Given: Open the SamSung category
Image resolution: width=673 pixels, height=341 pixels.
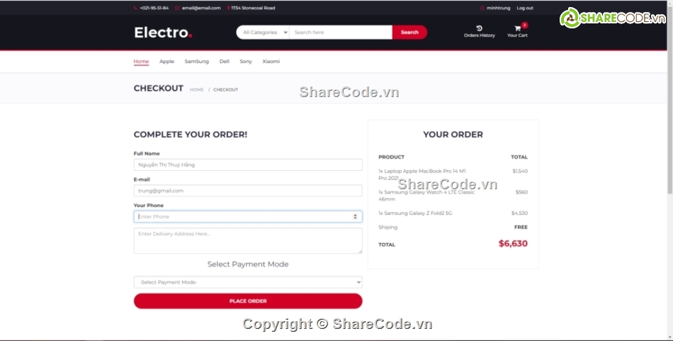Looking at the screenshot, I should pyautogui.click(x=196, y=62).
